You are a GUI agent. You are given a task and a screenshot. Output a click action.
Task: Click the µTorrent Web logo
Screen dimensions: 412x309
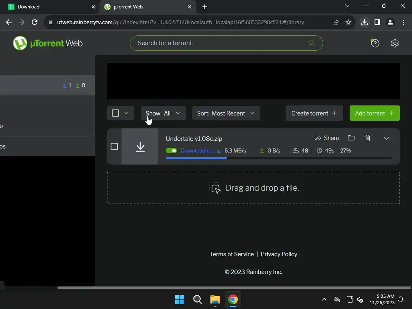pos(48,43)
